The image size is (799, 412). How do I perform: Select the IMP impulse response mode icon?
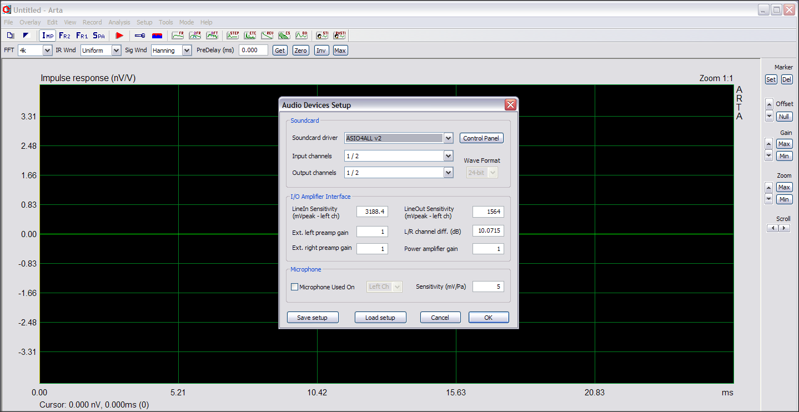point(48,36)
